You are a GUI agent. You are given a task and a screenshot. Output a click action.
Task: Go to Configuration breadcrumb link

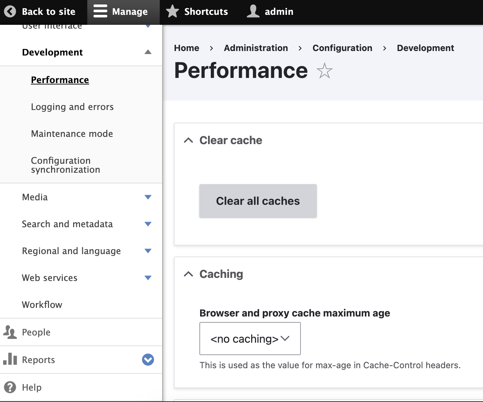(342, 48)
